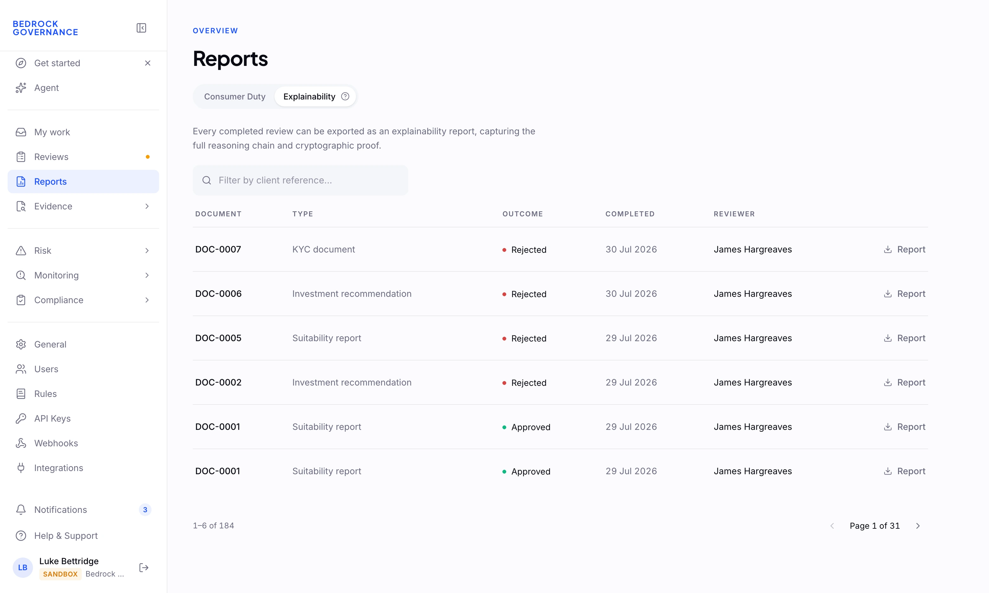Expand the Monitoring menu chevron
The image size is (989, 593).
147,276
